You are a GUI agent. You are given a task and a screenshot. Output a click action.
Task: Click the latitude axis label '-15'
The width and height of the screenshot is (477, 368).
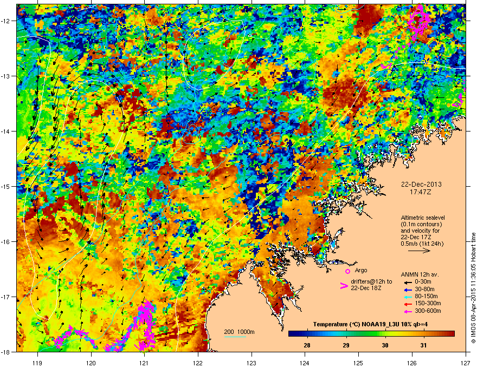(x=5, y=186)
